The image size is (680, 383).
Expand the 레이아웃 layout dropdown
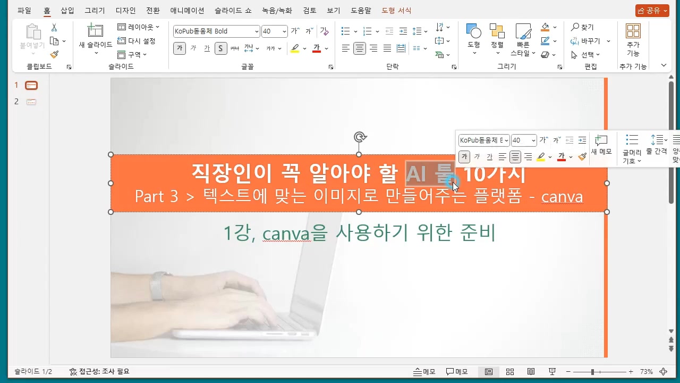pyautogui.click(x=138, y=27)
